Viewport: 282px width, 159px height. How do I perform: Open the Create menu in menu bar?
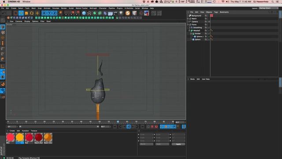tap(14, 8)
